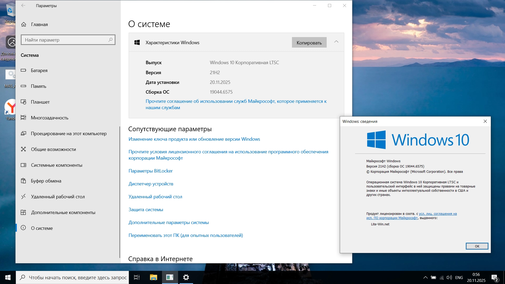Image resolution: width=505 pixels, height=284 pixels.
Task: Click the sidebar vertical scrollbar
Action: (x=120, y=192)
